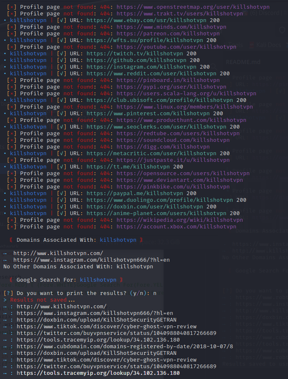
Task: Click the minds.com killshotvpn URL
Action: [x=171, y=27]
